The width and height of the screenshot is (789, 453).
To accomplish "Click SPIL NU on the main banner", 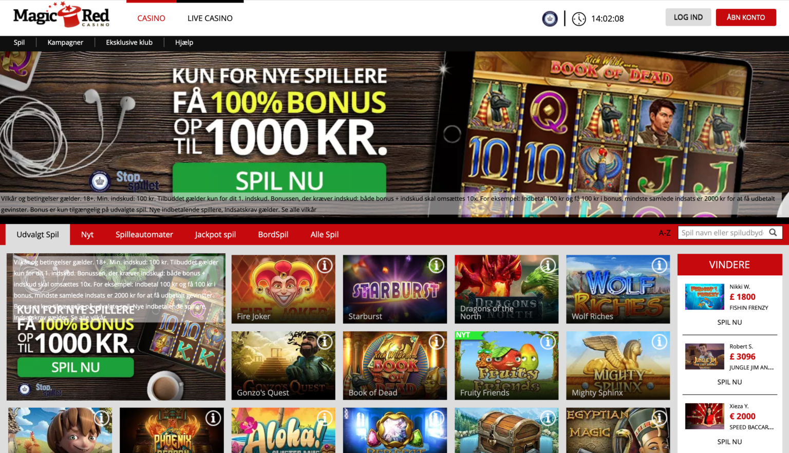I will pos(279,179).
